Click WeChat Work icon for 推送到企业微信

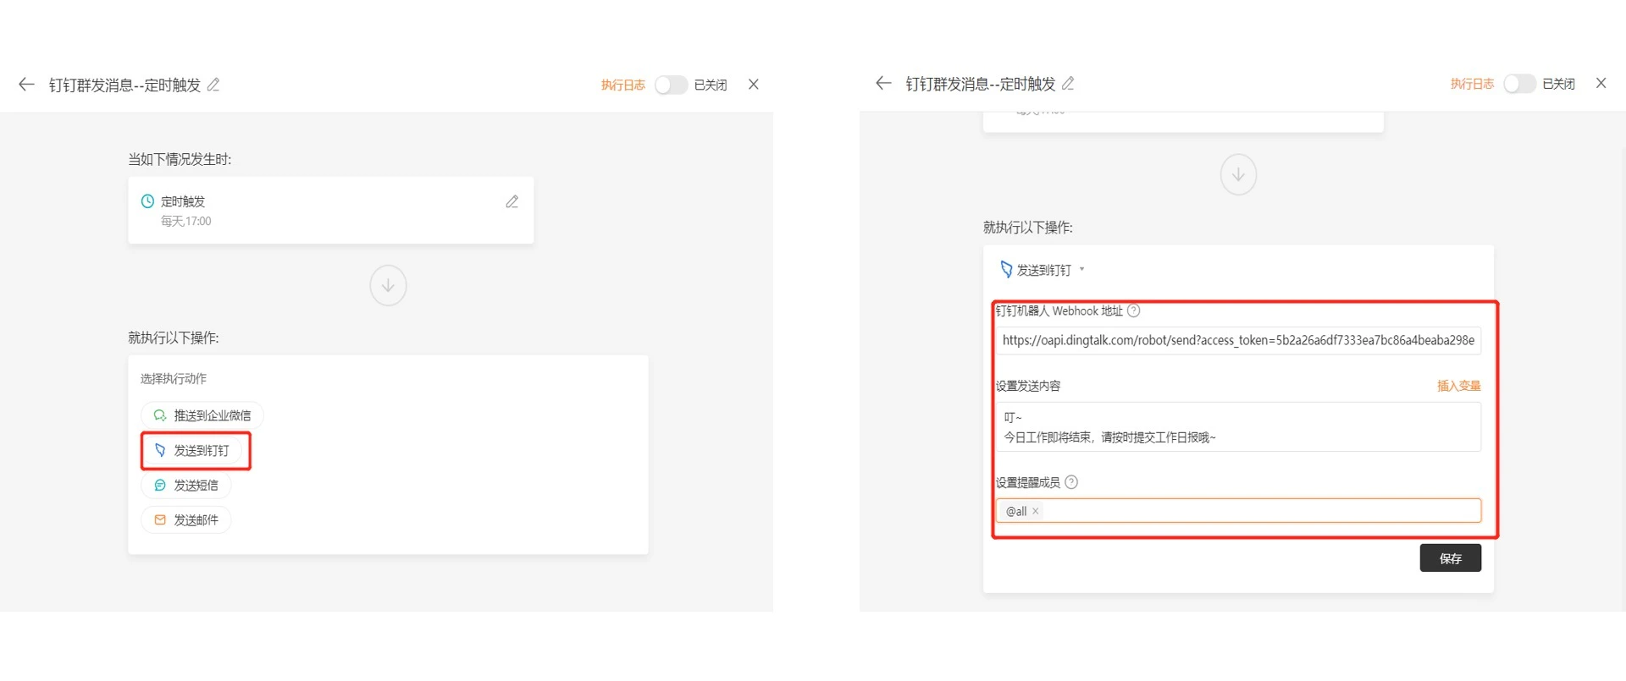[159, 415]
